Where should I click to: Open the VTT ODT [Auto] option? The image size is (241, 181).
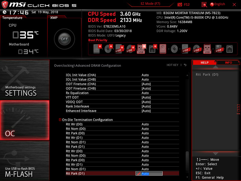(146, 97)
